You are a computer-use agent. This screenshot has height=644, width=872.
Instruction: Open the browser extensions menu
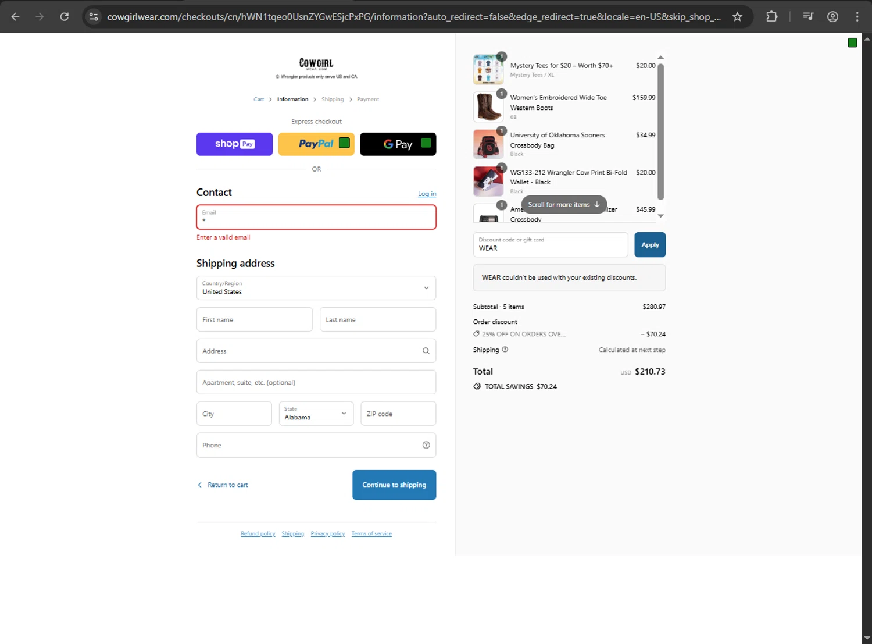tap(771, 17)
